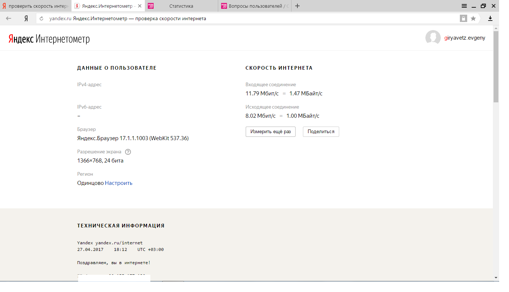Image resolution: width=509 pixels, height=292 pixels.
Task: Click the scrollbar down arrow
Action: [496, 278]
